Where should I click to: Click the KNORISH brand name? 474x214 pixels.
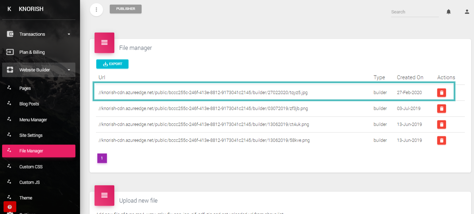31,9
